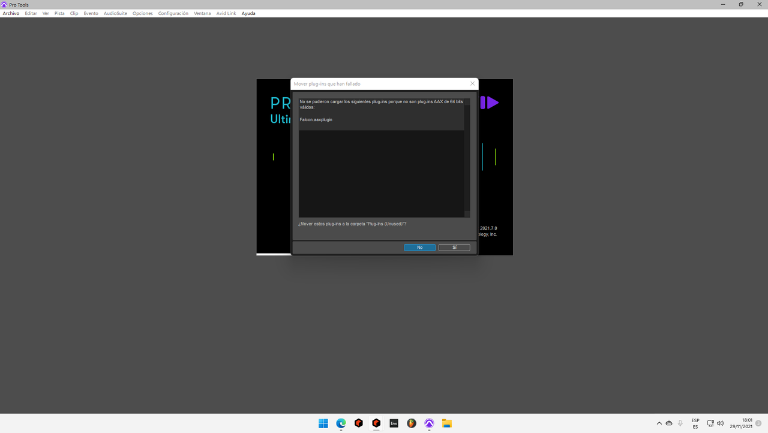Open the Ventana menu
Screen dimensions: 768x433
(202, 13)
